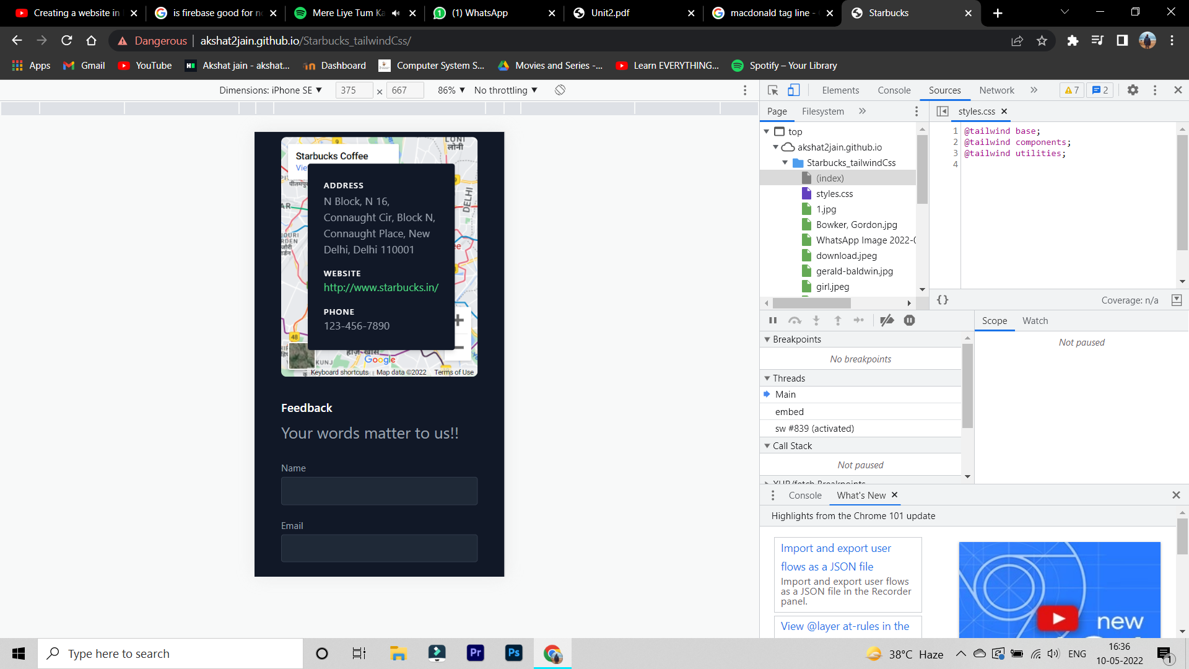Click the Step into next function call icon

point(816,320)
